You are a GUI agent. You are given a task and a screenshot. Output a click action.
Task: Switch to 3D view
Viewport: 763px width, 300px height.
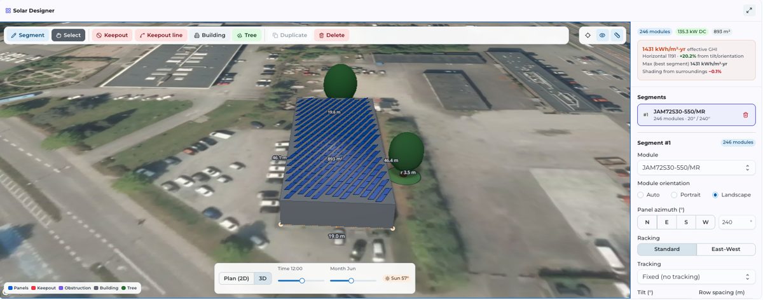(x=263, y=278)
